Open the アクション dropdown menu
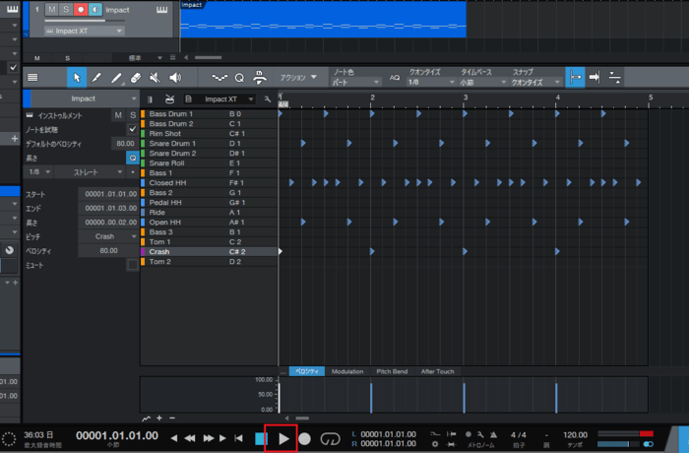The height and width of the screenshot is (453, 689). pos(297,77)
